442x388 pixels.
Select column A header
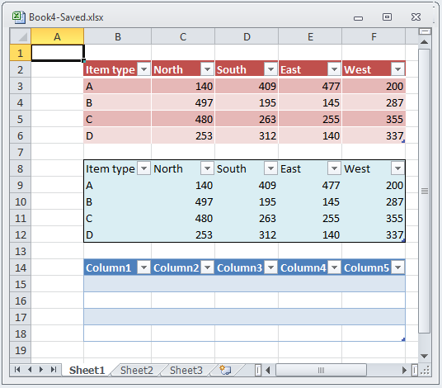pyautogui.click(x=57, y=36)
